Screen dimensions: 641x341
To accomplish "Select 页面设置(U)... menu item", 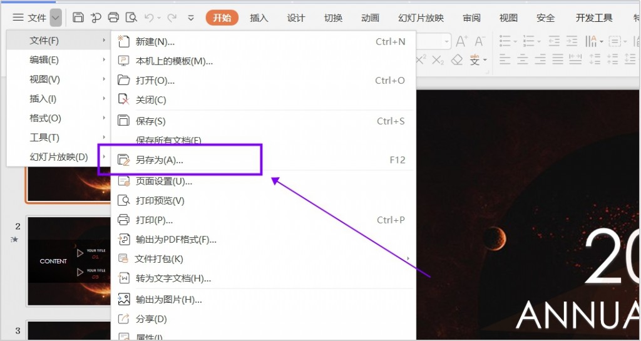I will (164, 181).
